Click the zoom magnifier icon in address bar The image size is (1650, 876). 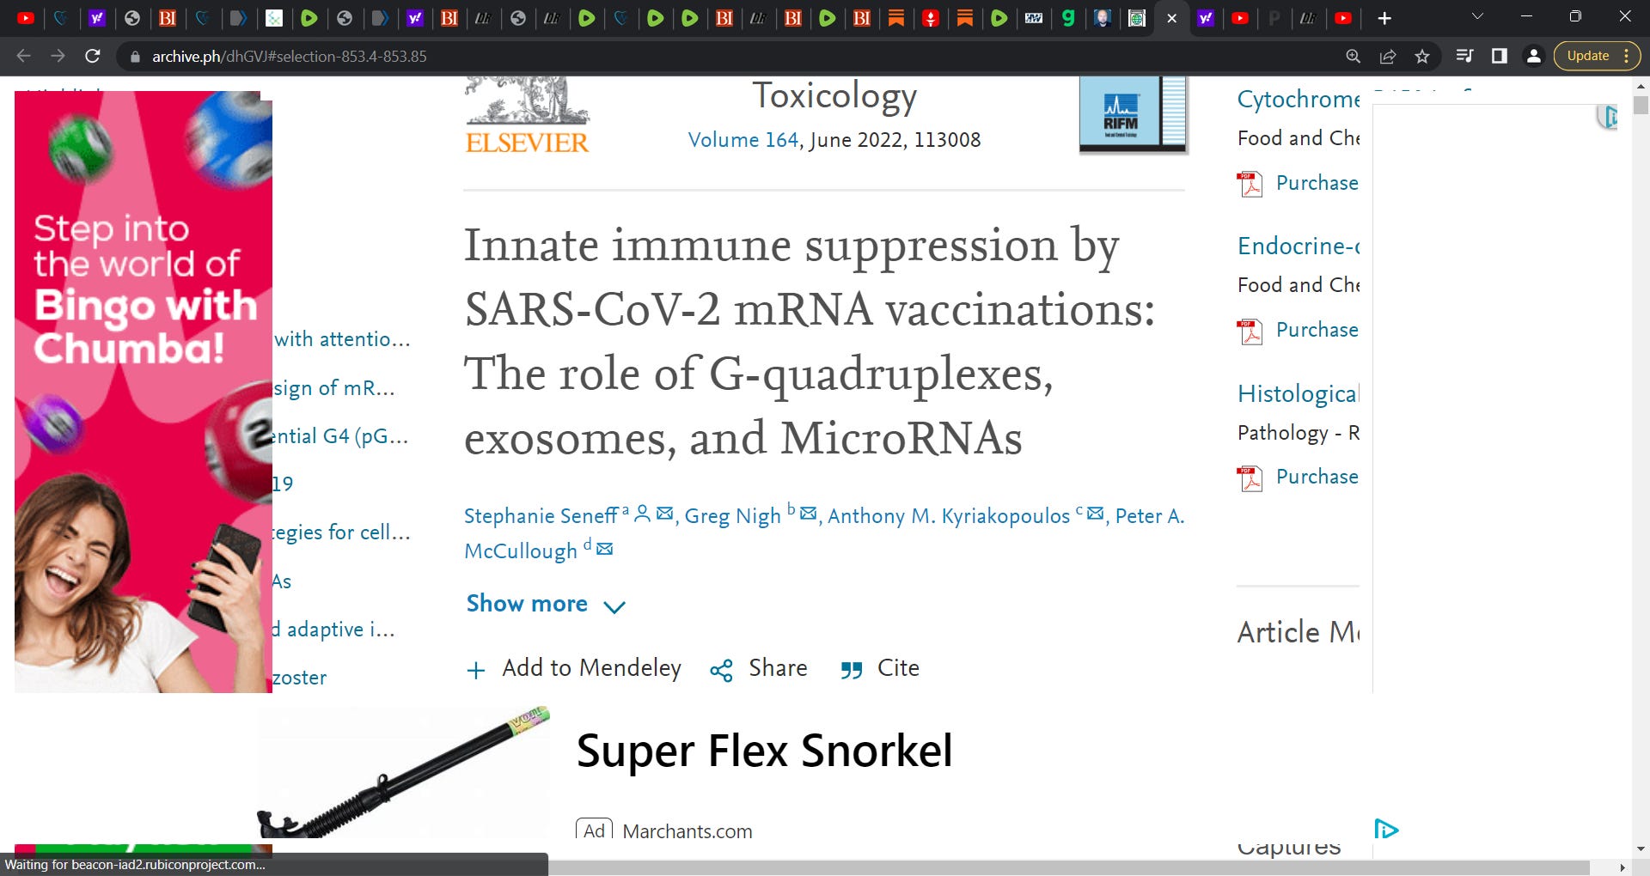click(x=1354, y=56)
